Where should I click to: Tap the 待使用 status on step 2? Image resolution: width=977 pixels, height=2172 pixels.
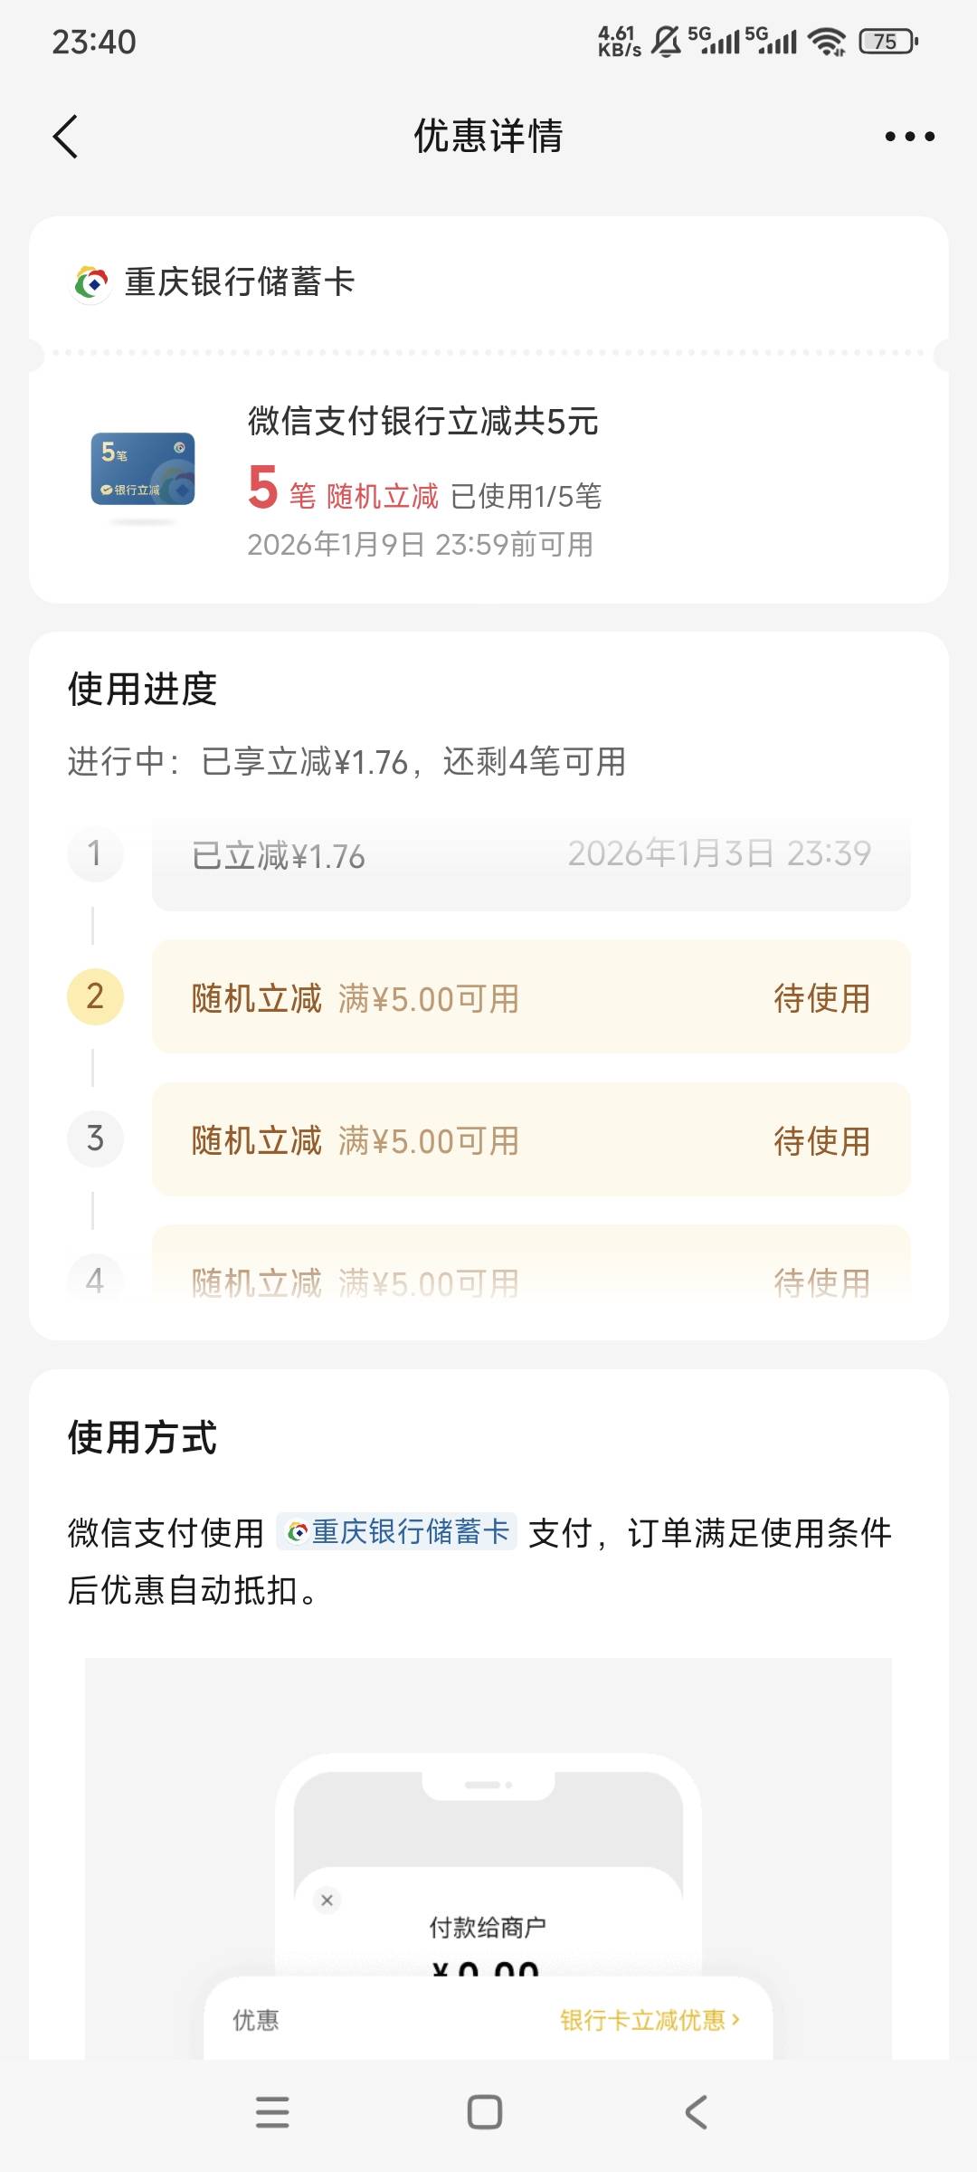click(821, 998)
